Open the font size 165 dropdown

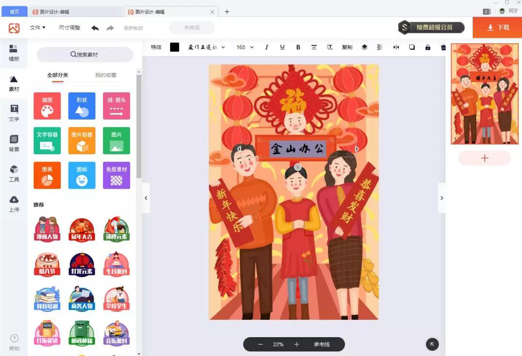click(245, 47)
